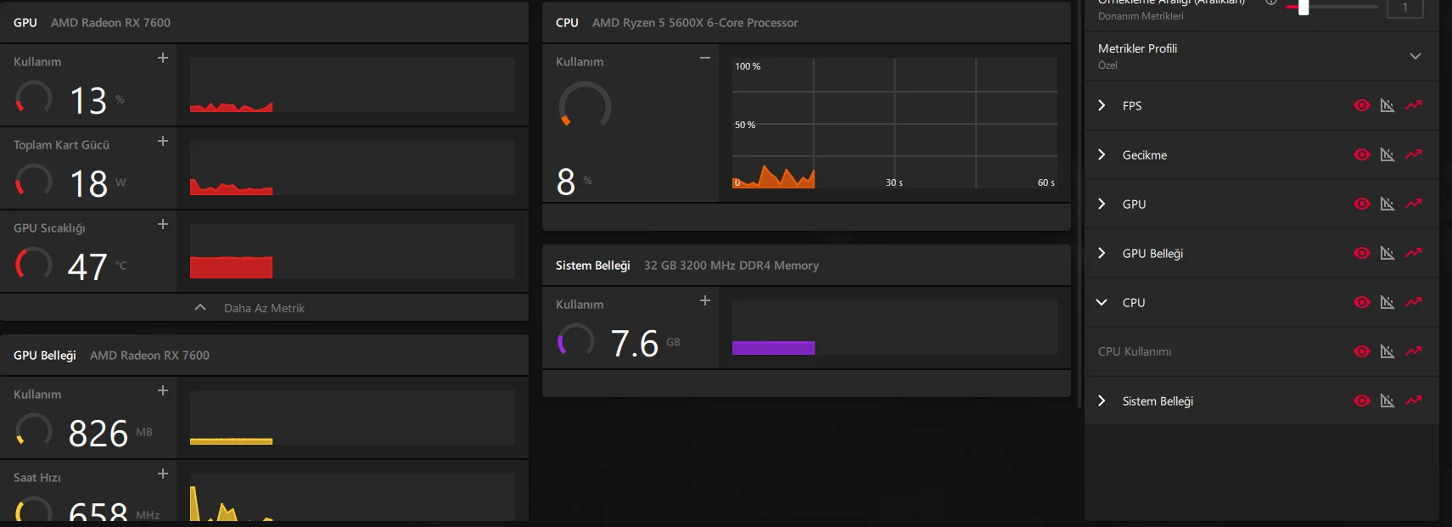Expand the Sistem Belleği metrics group chevron
This screenshot has height=527, width=1452.
click(1102, 401)
